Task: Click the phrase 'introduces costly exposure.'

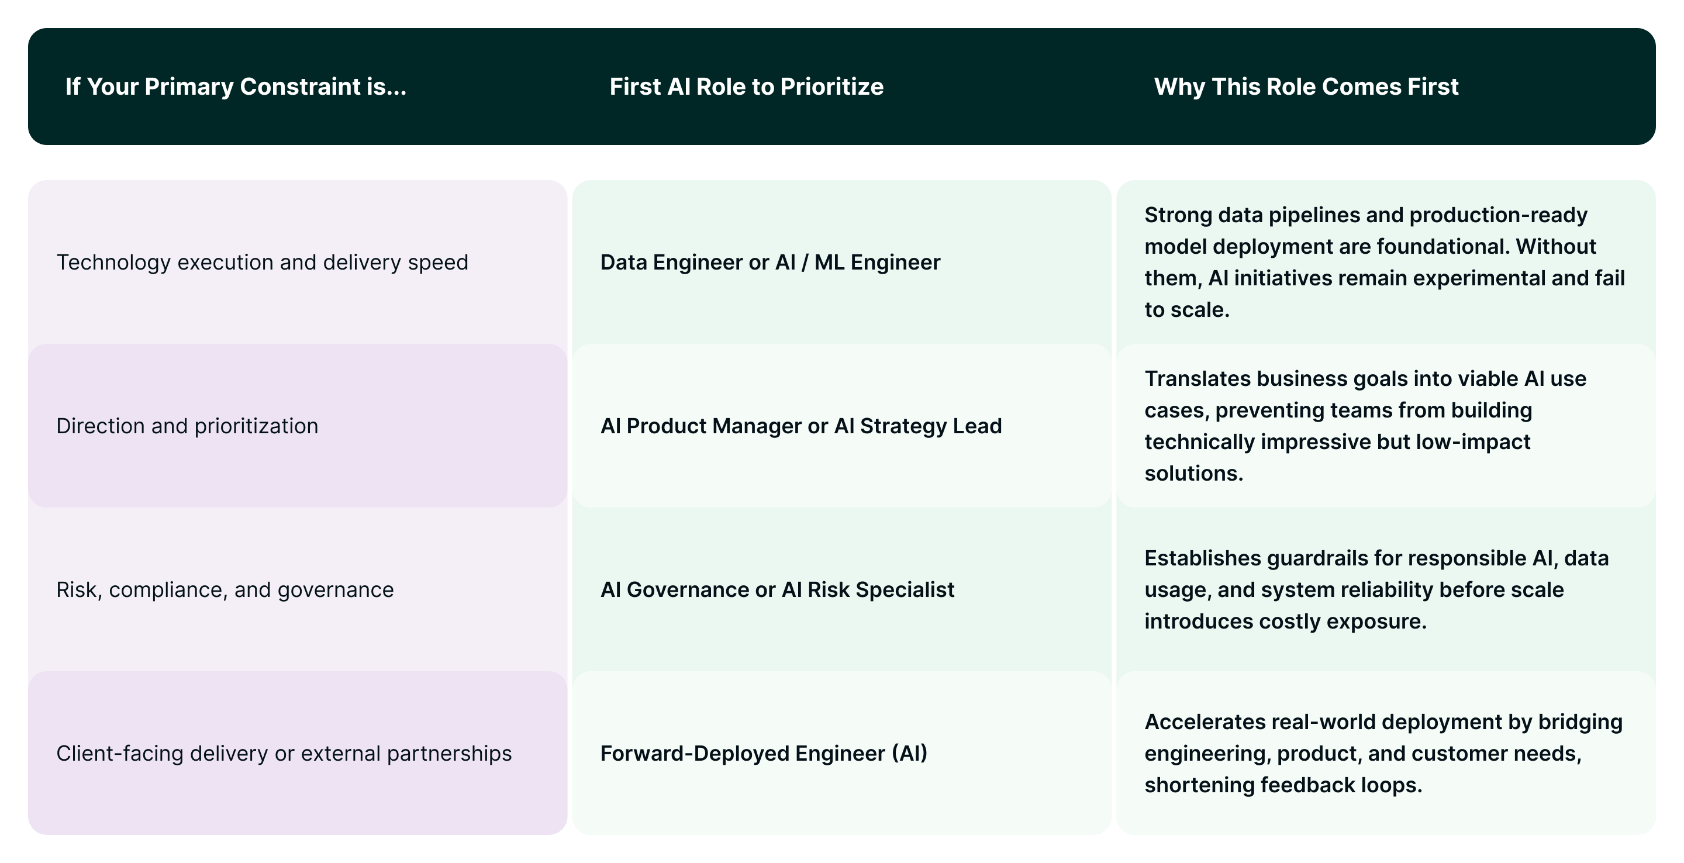Action: 1285,621
